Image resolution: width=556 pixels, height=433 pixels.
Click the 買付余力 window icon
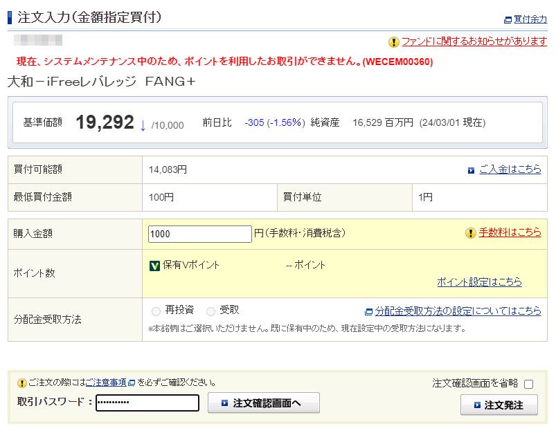[x=508, y=20]
